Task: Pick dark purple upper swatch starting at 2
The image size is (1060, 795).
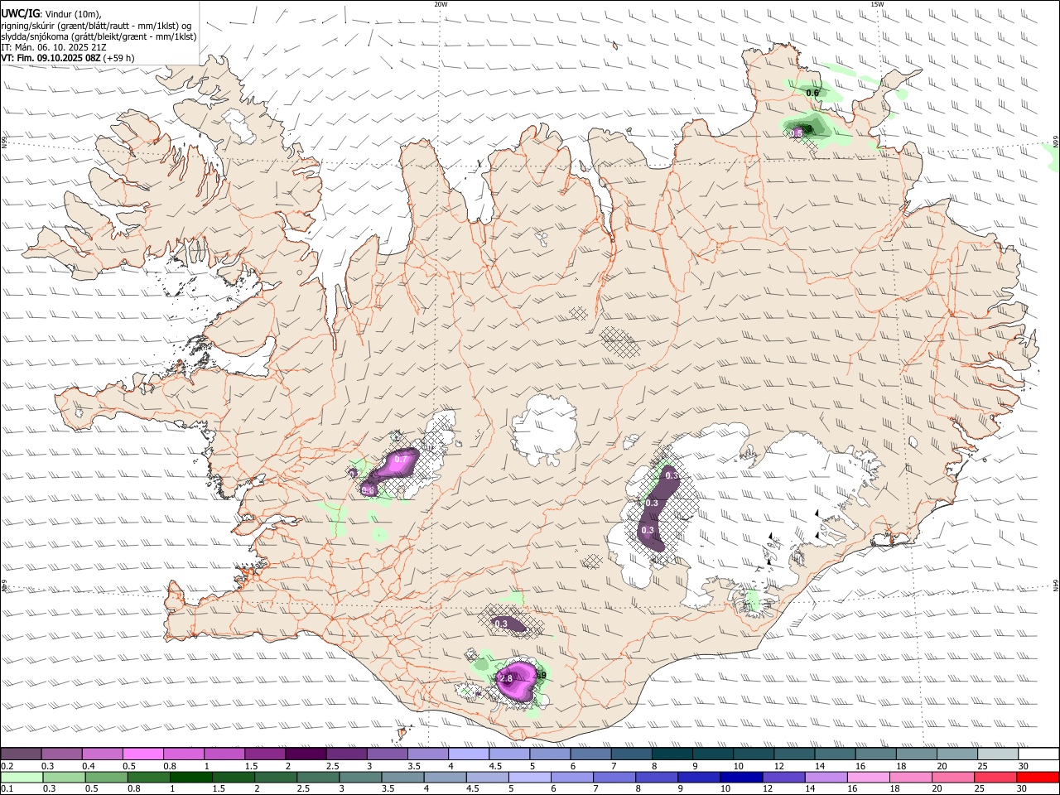Action: [306, 754]
